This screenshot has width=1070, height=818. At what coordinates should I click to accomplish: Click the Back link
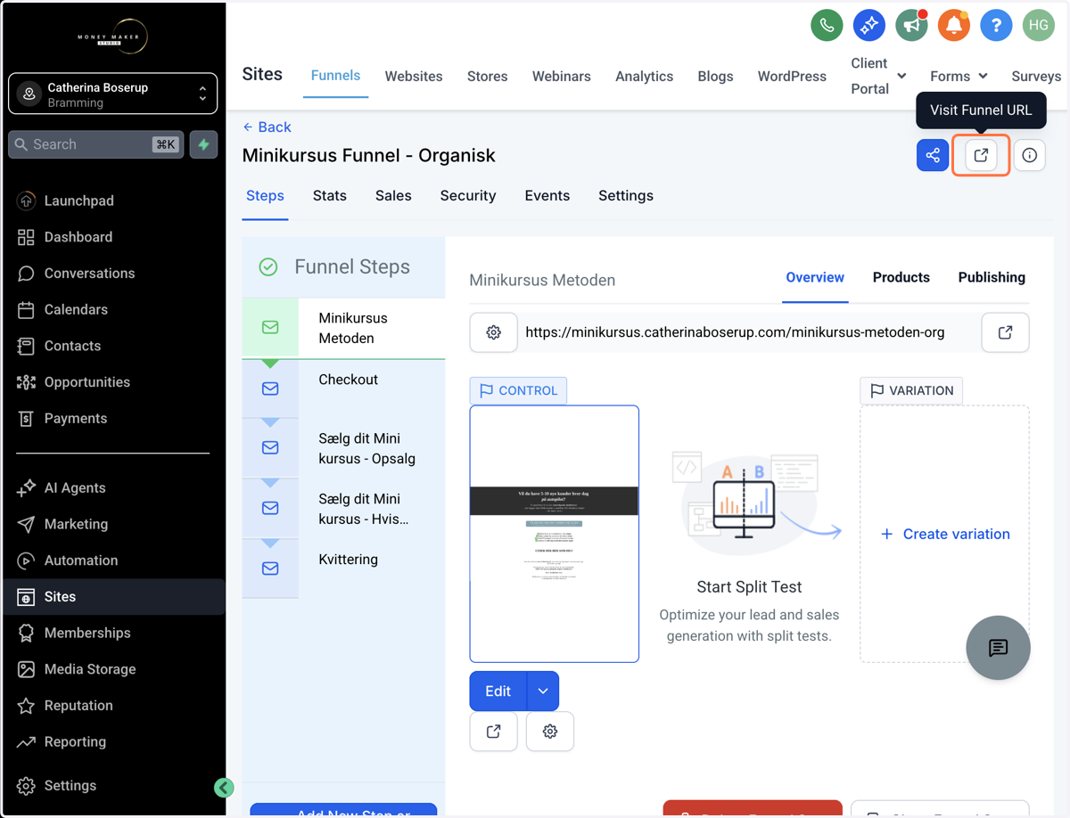pyautogui.click(x=267, y=127)
